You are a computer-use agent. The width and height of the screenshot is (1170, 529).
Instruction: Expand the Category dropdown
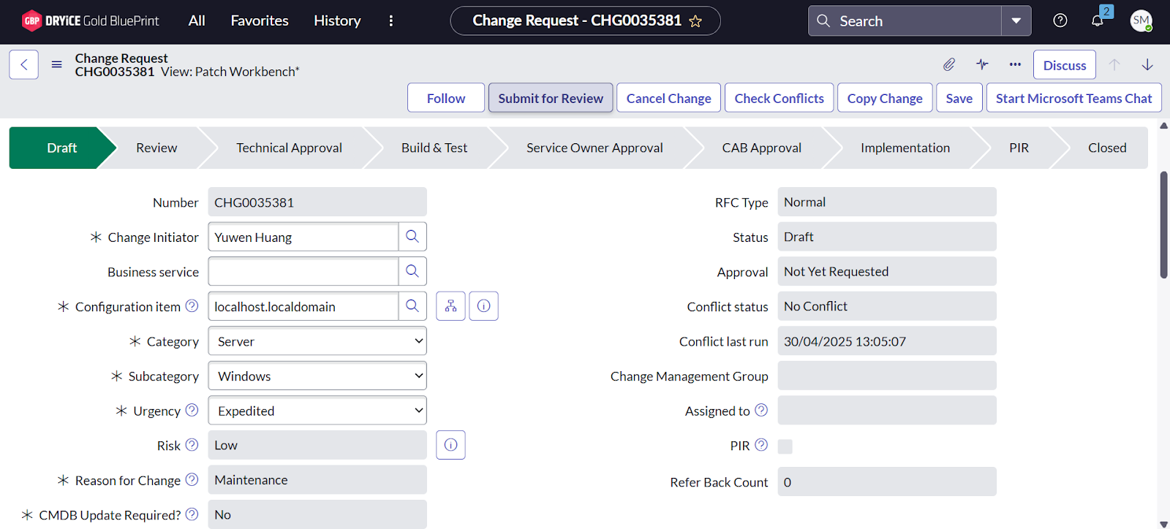coord(317,341)
